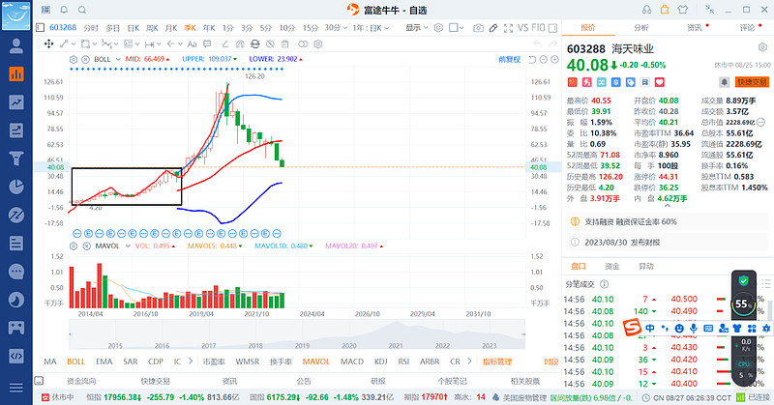Image resolution: width=774 pixels, height=405 pixels.
Task: Delete drawings with the trash icon
Action: tap(284, 43)
